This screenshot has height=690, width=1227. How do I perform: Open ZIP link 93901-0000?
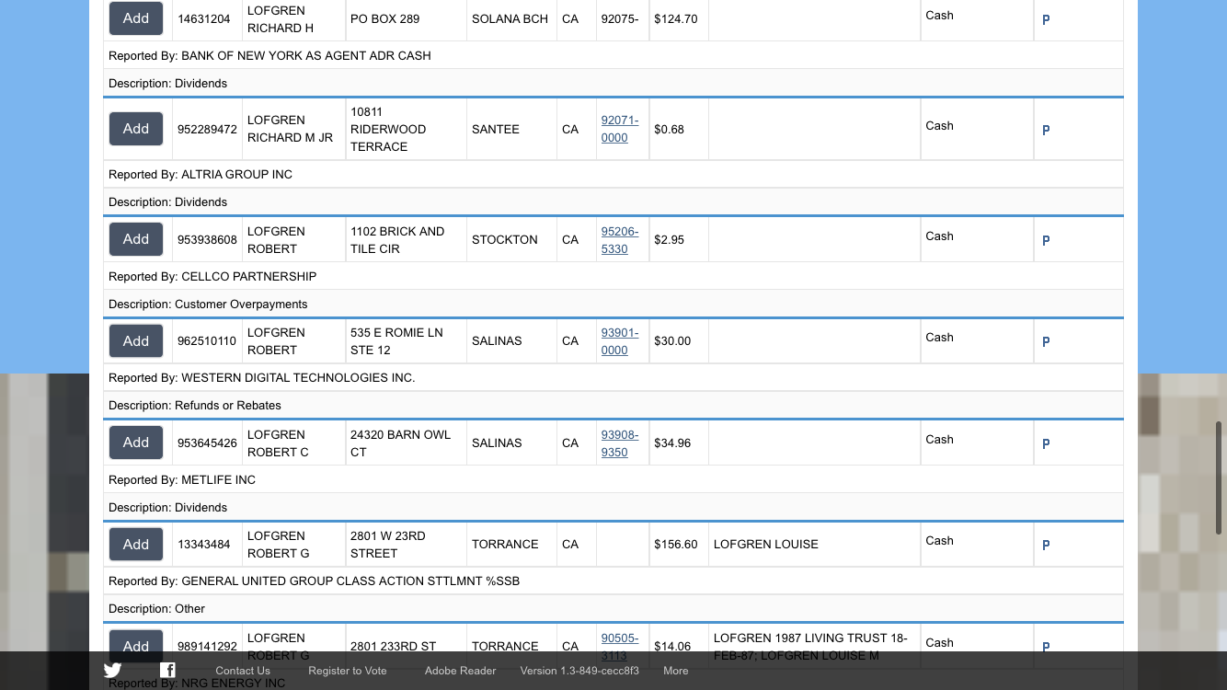pyautogui.click(x=620, y=341)
